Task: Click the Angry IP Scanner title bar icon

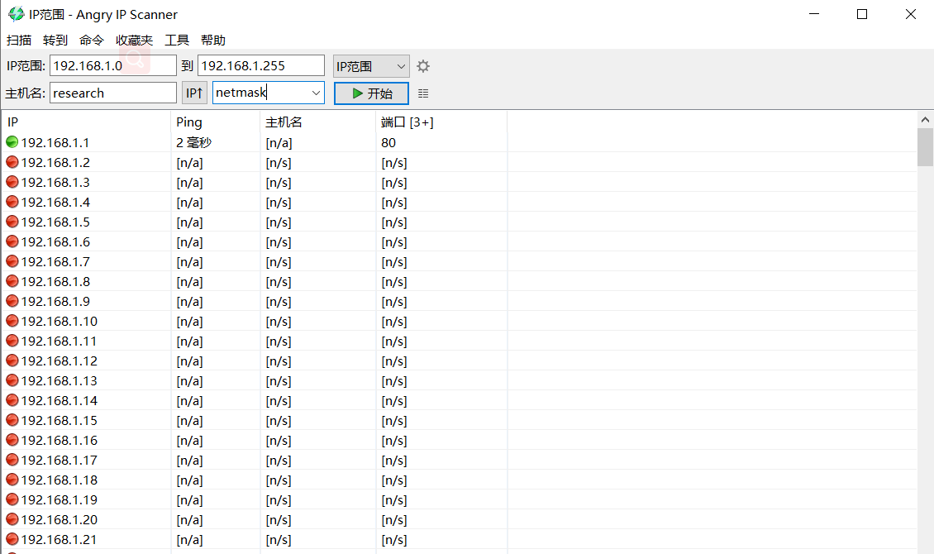Action: [x=16, y=14]
